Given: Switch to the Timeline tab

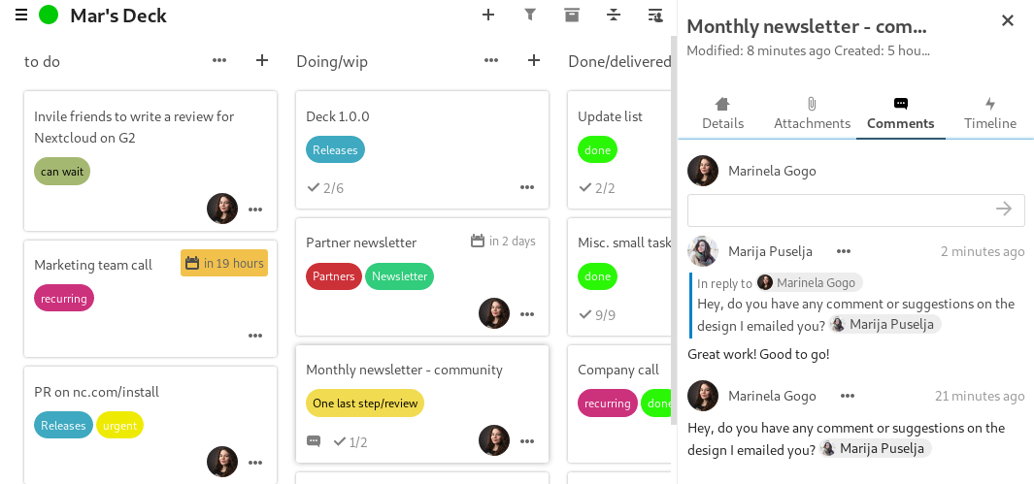Looking at the screenshot, I should click(989, 113).
